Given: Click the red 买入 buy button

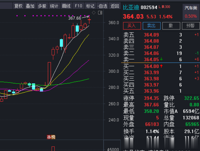Looking at the screenshot, I should [132, 26].
